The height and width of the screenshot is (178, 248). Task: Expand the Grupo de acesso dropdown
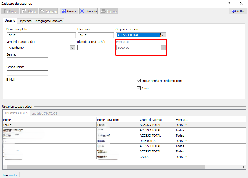(x=163, y=35)
